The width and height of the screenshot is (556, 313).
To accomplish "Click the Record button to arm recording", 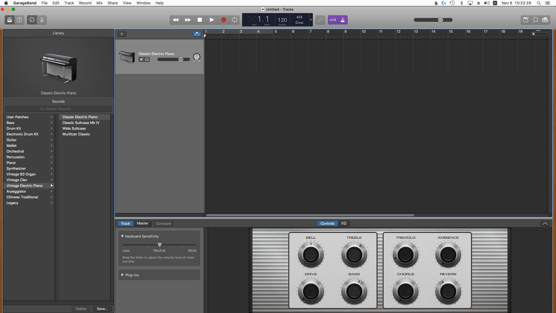I will coord(223,20).
